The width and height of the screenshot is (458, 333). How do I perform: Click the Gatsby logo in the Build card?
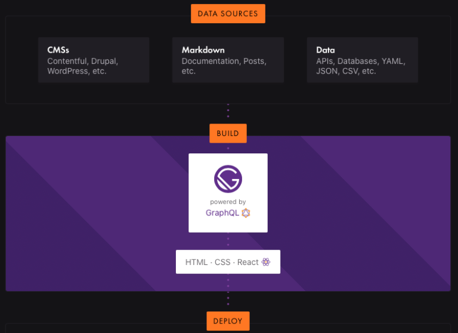click(x=228, y=178)
